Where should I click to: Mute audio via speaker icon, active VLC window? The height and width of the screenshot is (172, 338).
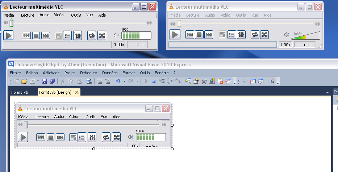click(x=116, y=35)
